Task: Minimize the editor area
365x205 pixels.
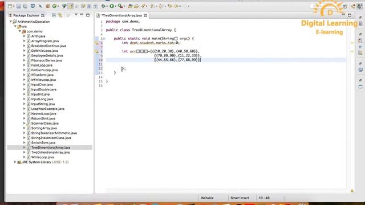Action: [343, 15]
